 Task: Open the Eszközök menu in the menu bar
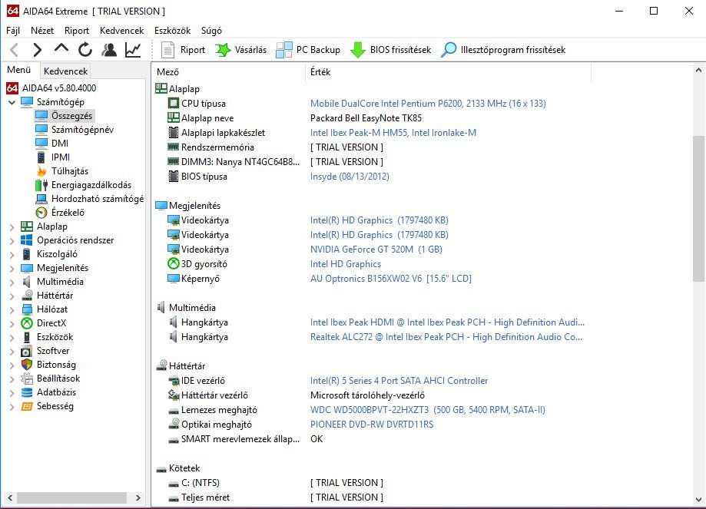[x=172, y=31]
